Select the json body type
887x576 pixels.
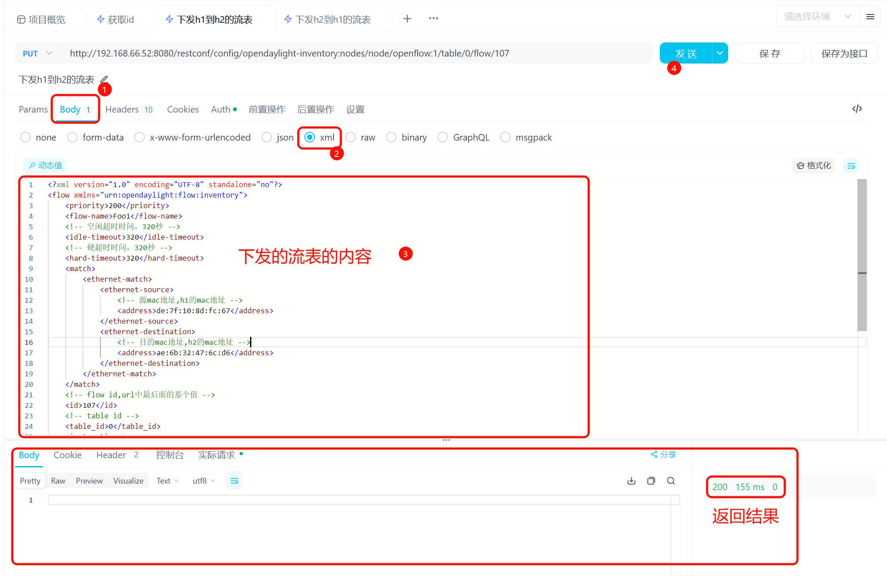coord(277,138)
